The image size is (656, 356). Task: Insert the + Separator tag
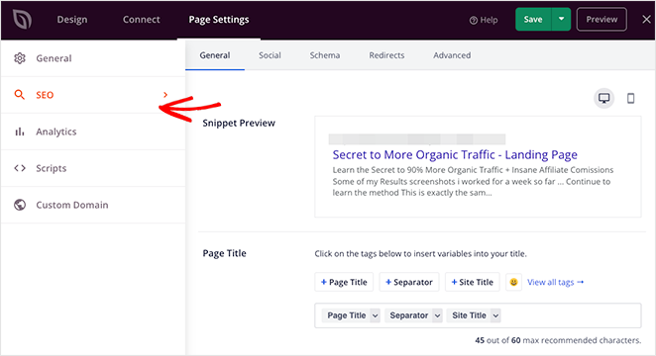(x=408, y=282)
